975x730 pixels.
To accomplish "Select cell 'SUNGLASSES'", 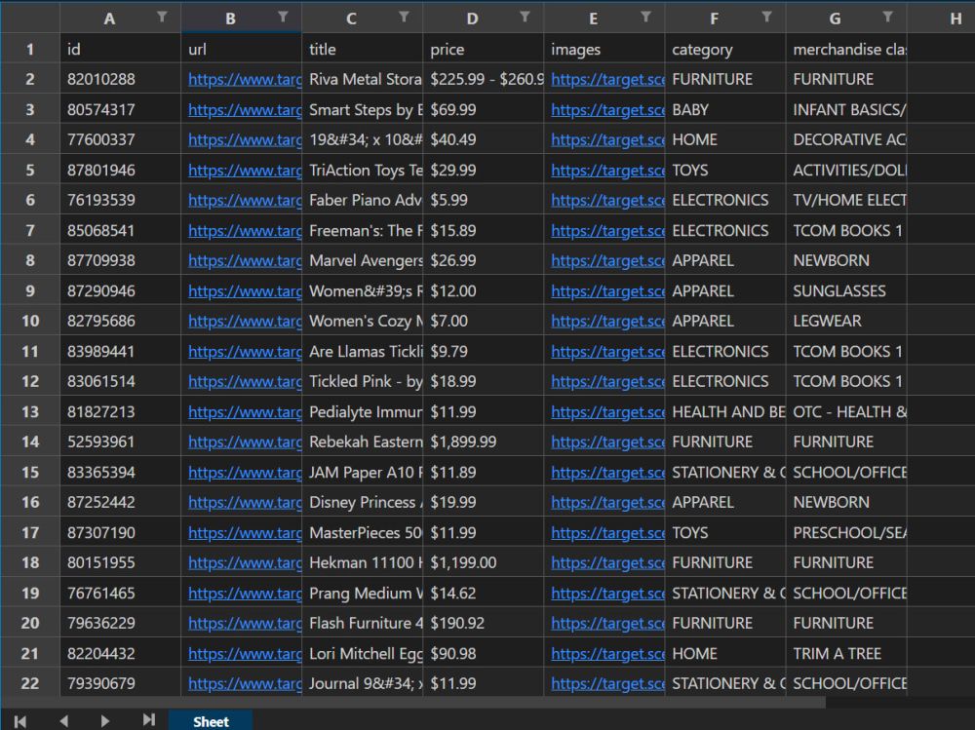I will pyautogui.click(x=846, y=291).
